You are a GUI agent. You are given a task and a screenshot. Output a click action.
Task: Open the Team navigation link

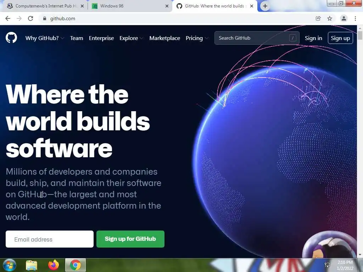click(77, 38)
